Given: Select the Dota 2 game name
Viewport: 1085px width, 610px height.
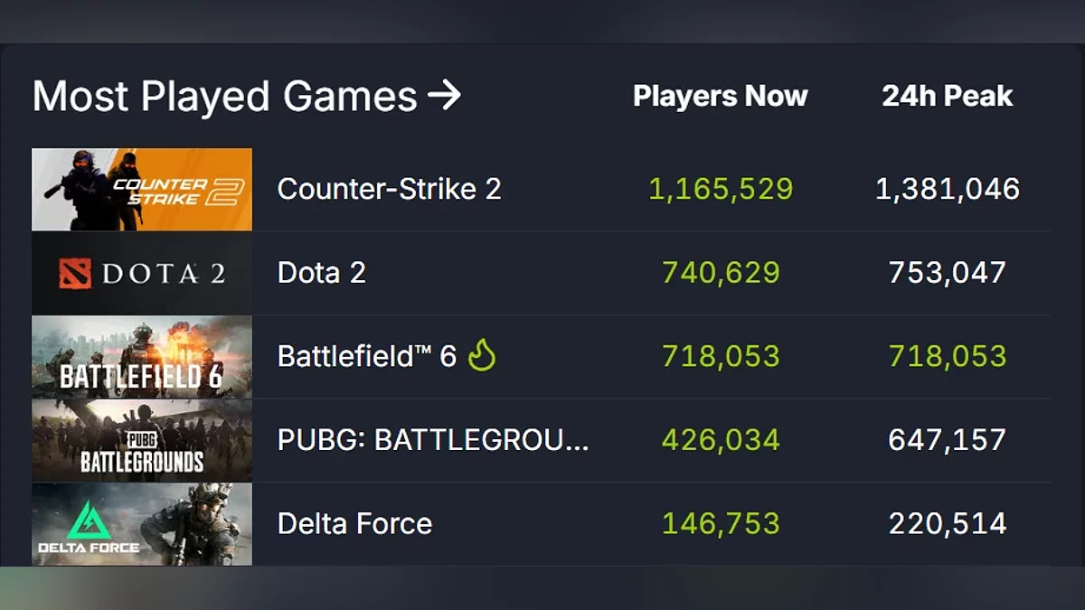Looking at the screenshot, I should (321, 273).
